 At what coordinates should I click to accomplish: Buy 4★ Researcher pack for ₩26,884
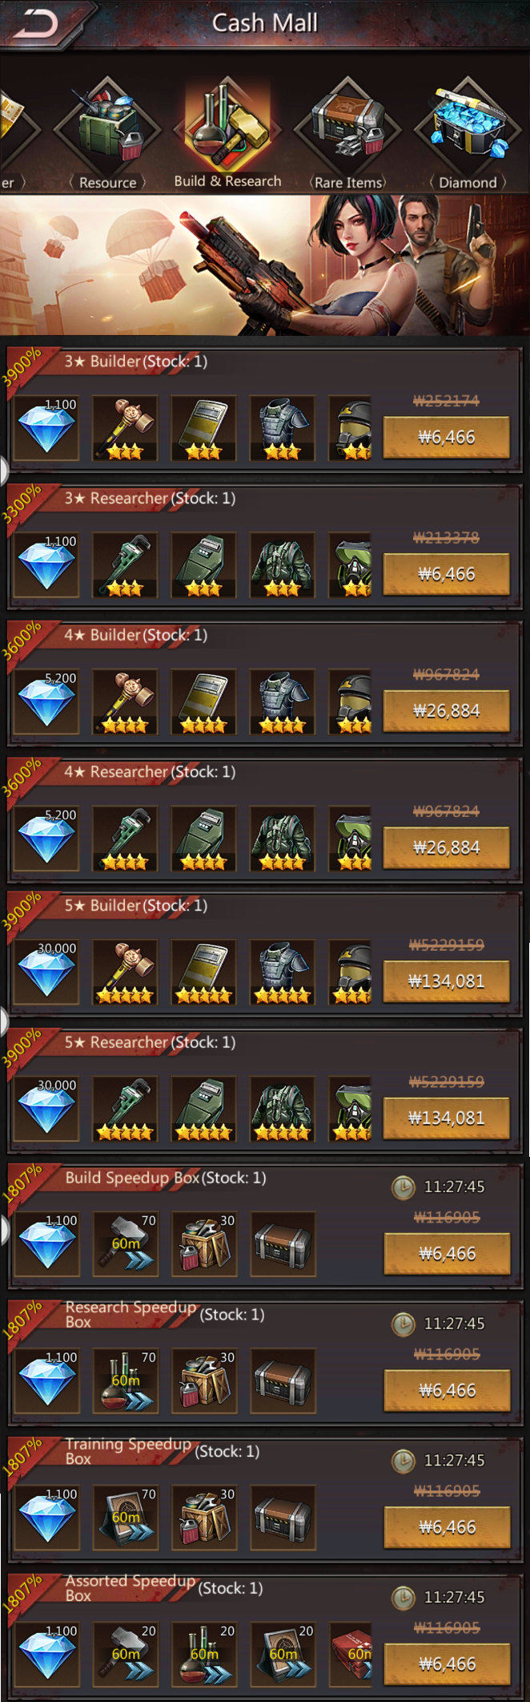click(x=446, y=847)
